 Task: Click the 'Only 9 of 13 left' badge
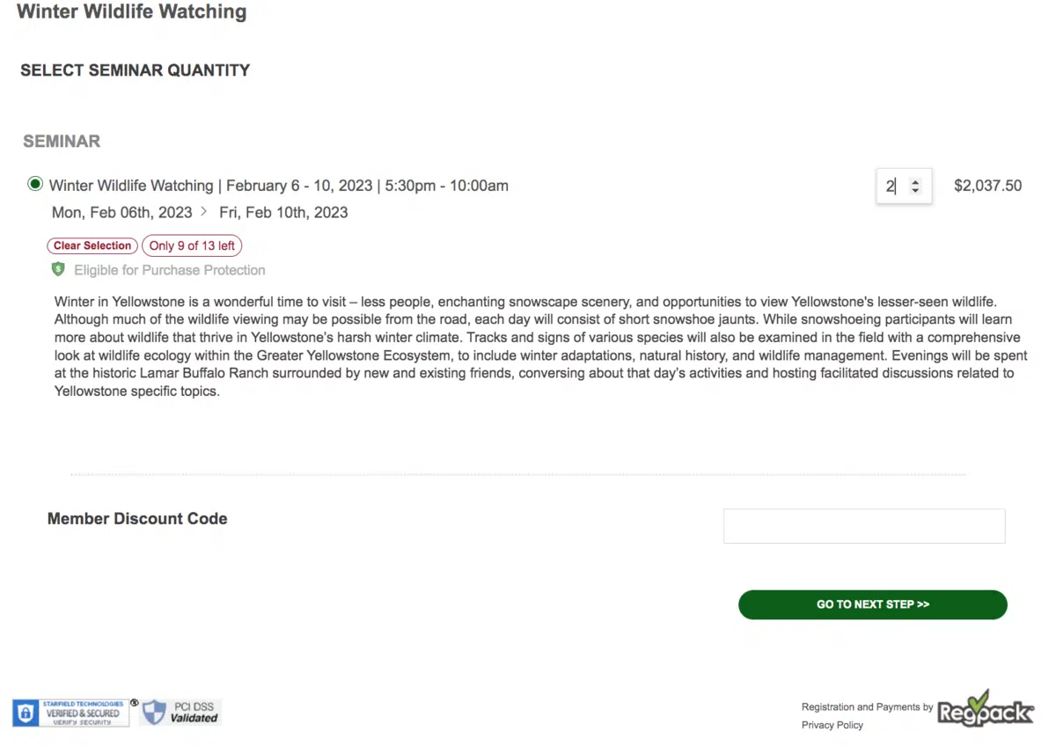[x=192, y=246]
